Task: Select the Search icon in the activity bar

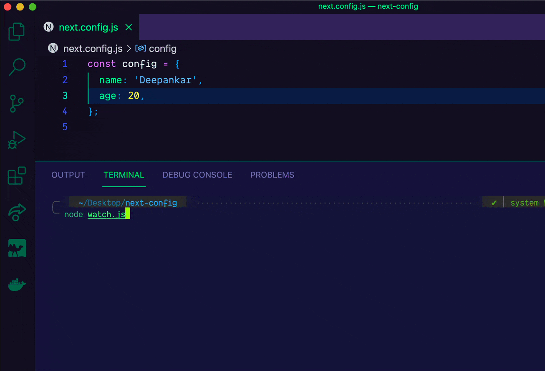Action: pos(17,67)
